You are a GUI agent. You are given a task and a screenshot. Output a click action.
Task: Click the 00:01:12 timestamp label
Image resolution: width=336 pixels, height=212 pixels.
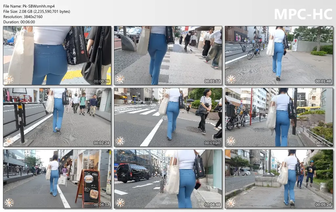click(212, 81)
